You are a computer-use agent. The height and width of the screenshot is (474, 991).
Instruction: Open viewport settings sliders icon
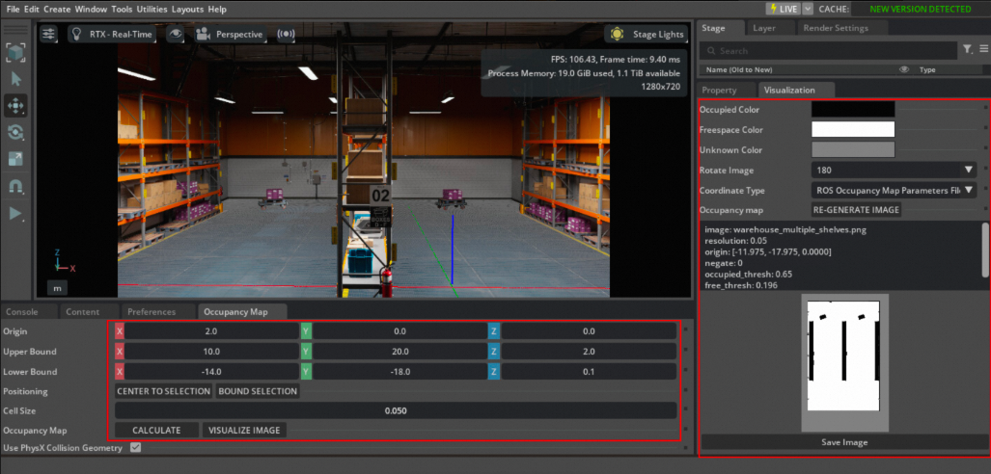(48, 34)
